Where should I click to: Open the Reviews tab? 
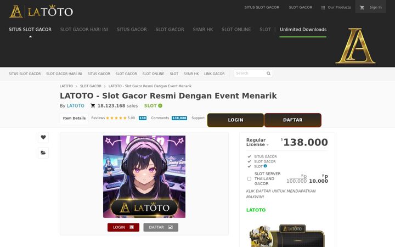click(x=98, y=118)
